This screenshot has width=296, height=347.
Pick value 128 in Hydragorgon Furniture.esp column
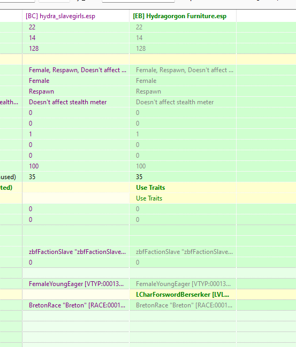pyautogui.click(x=141, y=49)
